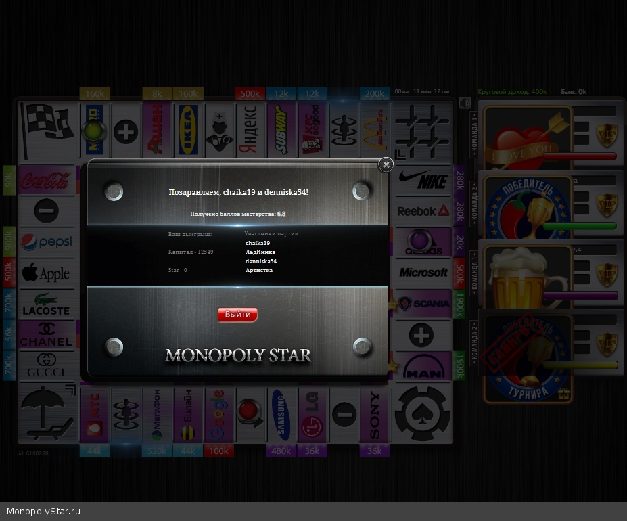This screenshot has height=521, width=627.
Task: Select the Apple board cell
Action: (47, 273)
